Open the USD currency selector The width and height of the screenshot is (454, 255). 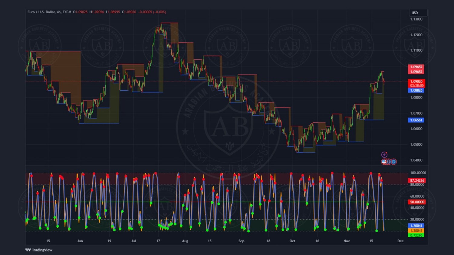[418, 13]
